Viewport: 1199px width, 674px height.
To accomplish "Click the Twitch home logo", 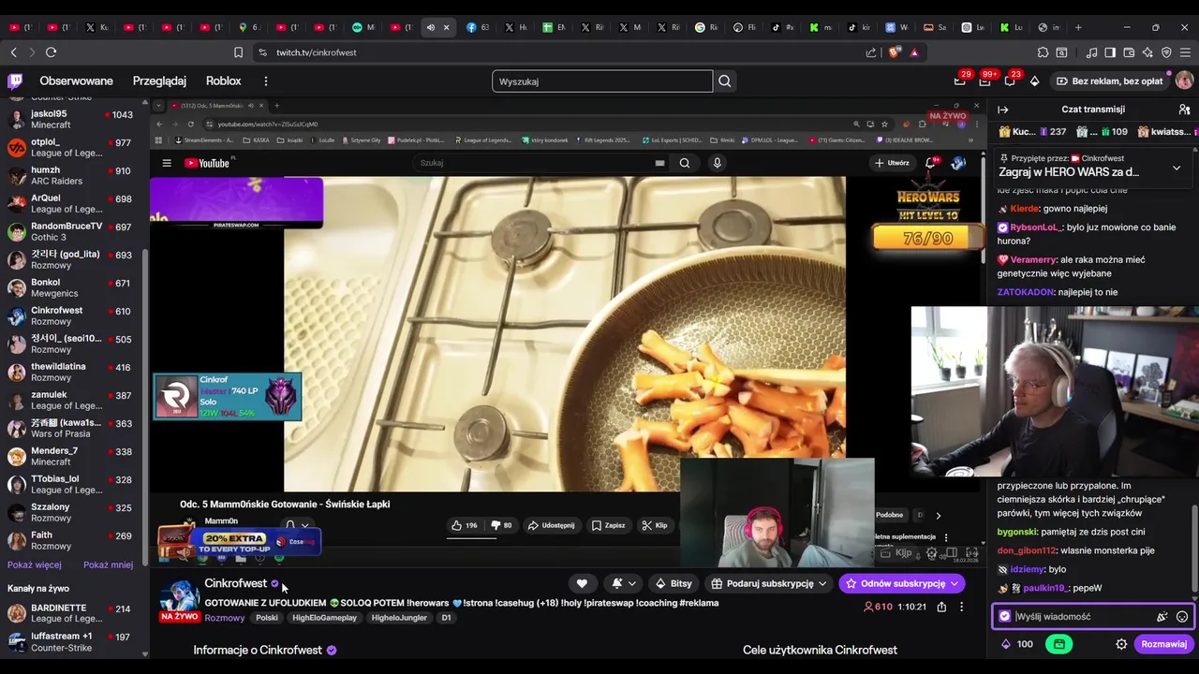I will [15, 81].
